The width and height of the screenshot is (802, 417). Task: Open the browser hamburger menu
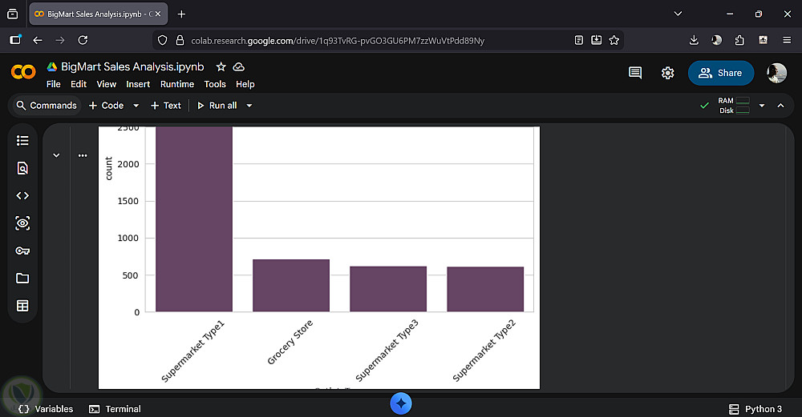point(787,40)
